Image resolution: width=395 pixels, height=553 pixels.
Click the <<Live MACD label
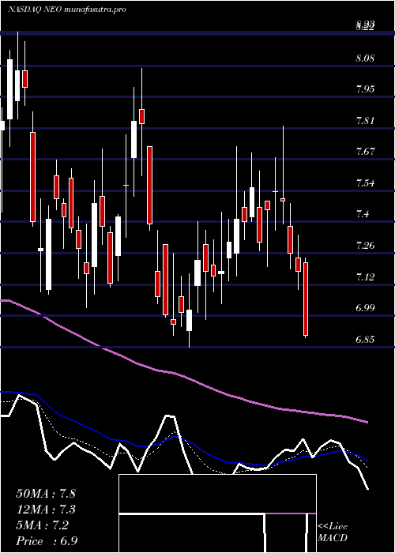pyautogui.click(x=333, y=532)
